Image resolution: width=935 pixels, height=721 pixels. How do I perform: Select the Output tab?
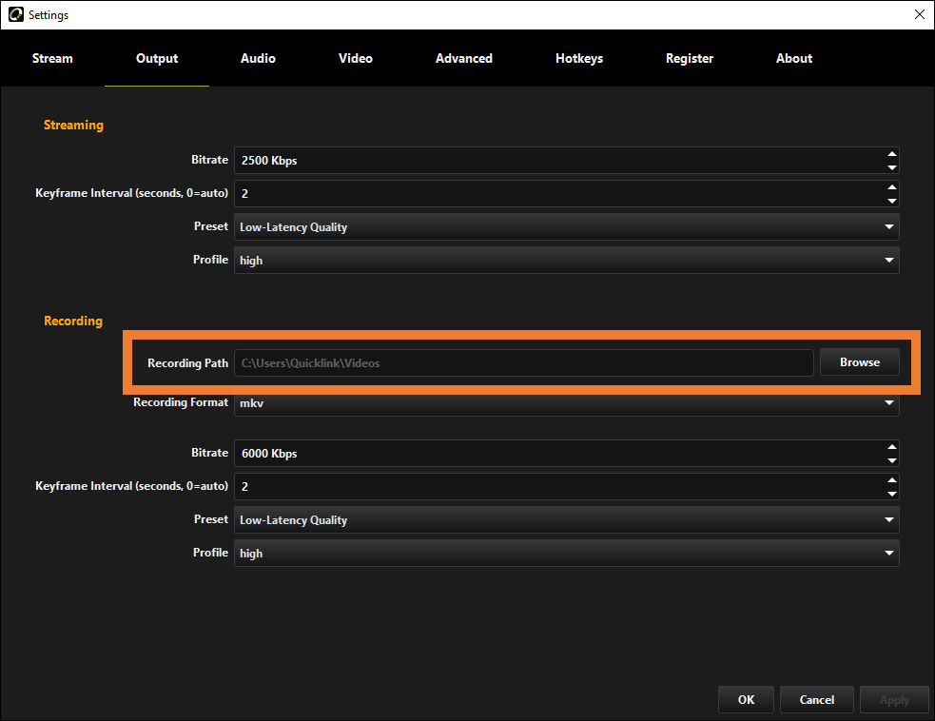coord(157,58)
